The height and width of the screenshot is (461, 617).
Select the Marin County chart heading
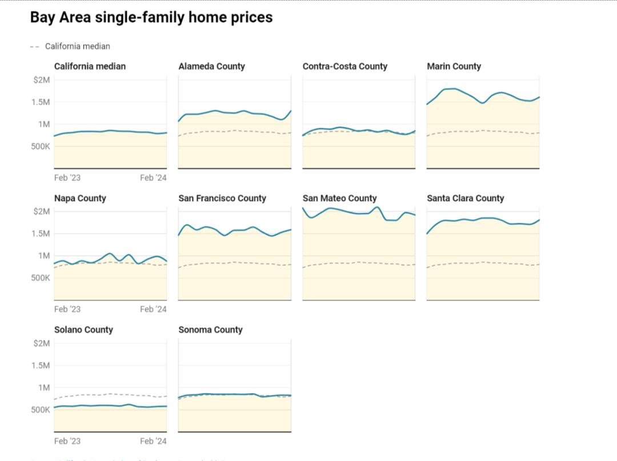click(x=454, y=66)
